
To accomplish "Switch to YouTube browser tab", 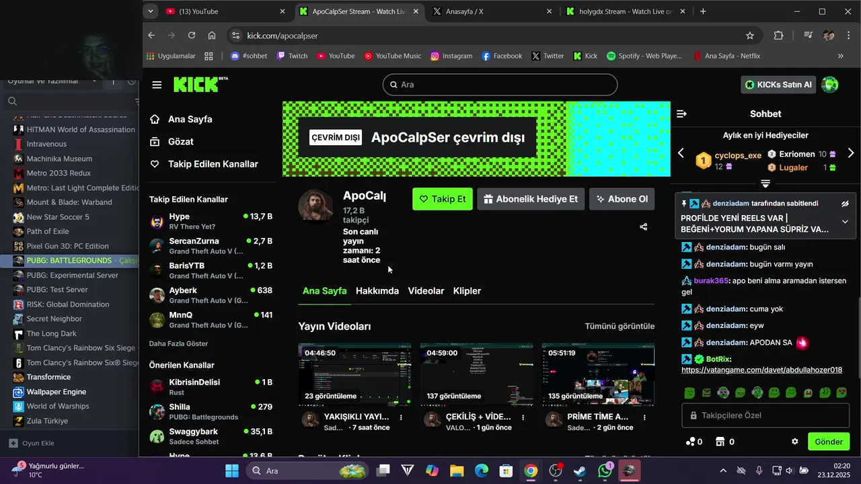I will pos(225,11).
